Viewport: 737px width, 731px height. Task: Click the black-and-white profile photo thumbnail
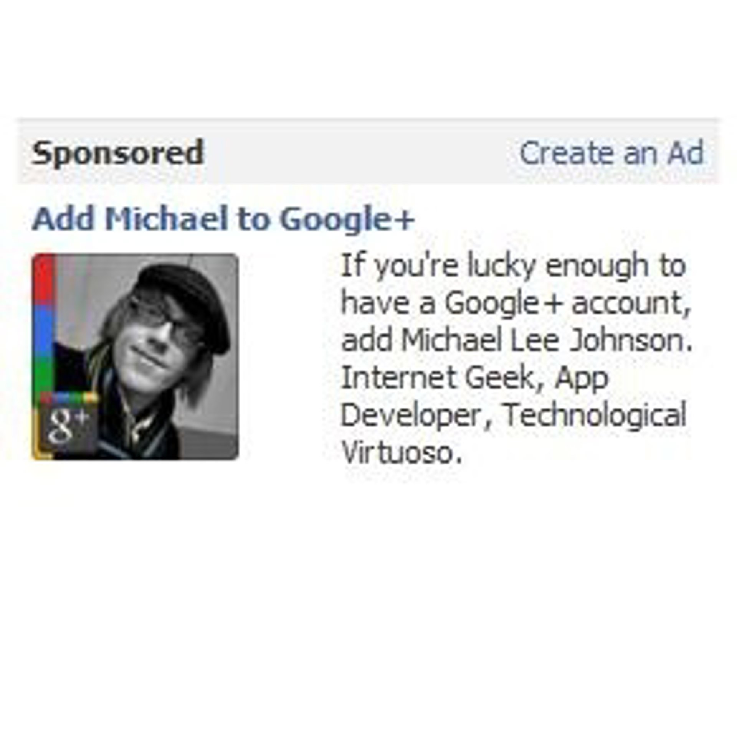pos(135,356)
